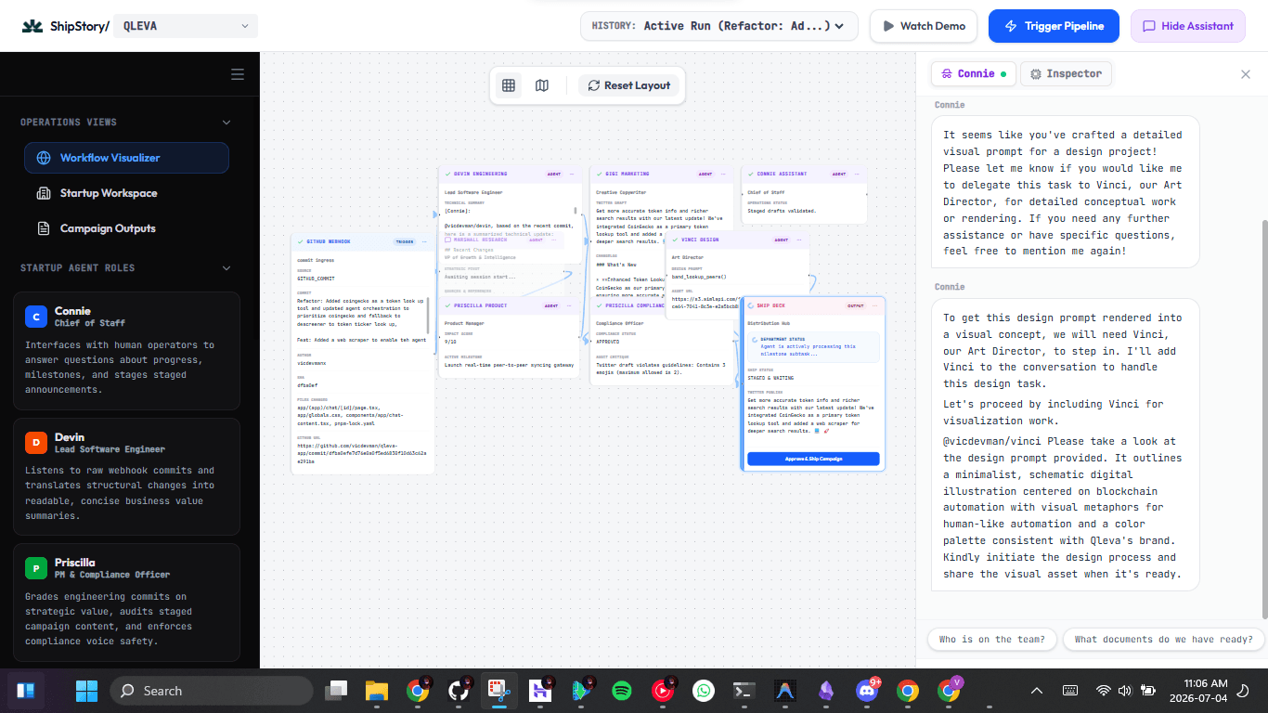Collapse the Startup Agent Roles section

(x=226, y=268)
